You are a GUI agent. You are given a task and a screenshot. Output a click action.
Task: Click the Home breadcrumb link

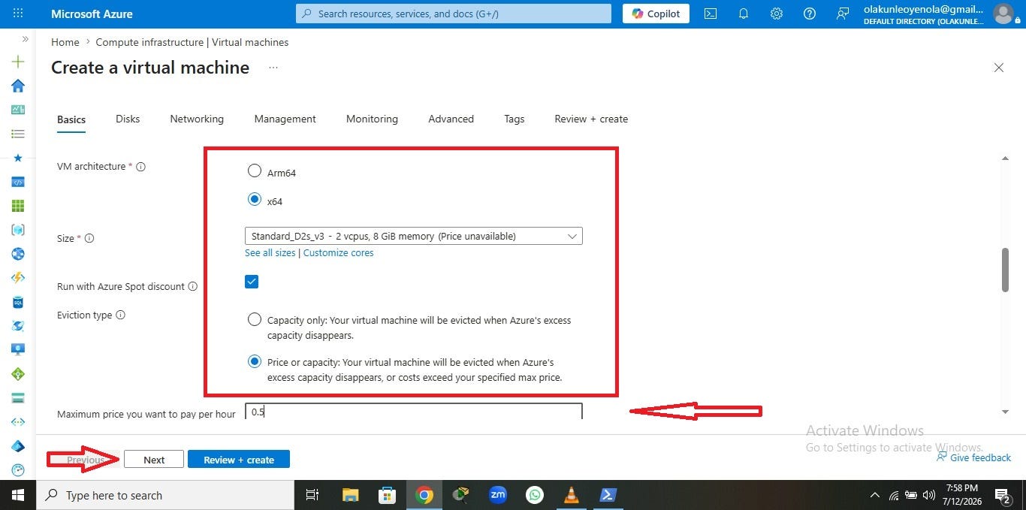click(65, 42)
